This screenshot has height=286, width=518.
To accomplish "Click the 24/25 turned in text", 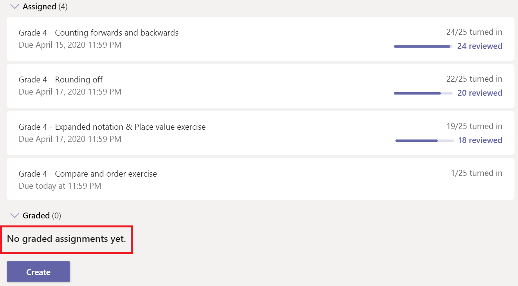I will click(474, 32).
